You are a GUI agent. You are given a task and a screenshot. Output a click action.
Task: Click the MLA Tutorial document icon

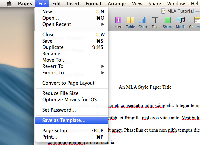(163, 11)
